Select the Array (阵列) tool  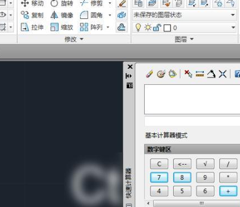(x=91, y=27)
